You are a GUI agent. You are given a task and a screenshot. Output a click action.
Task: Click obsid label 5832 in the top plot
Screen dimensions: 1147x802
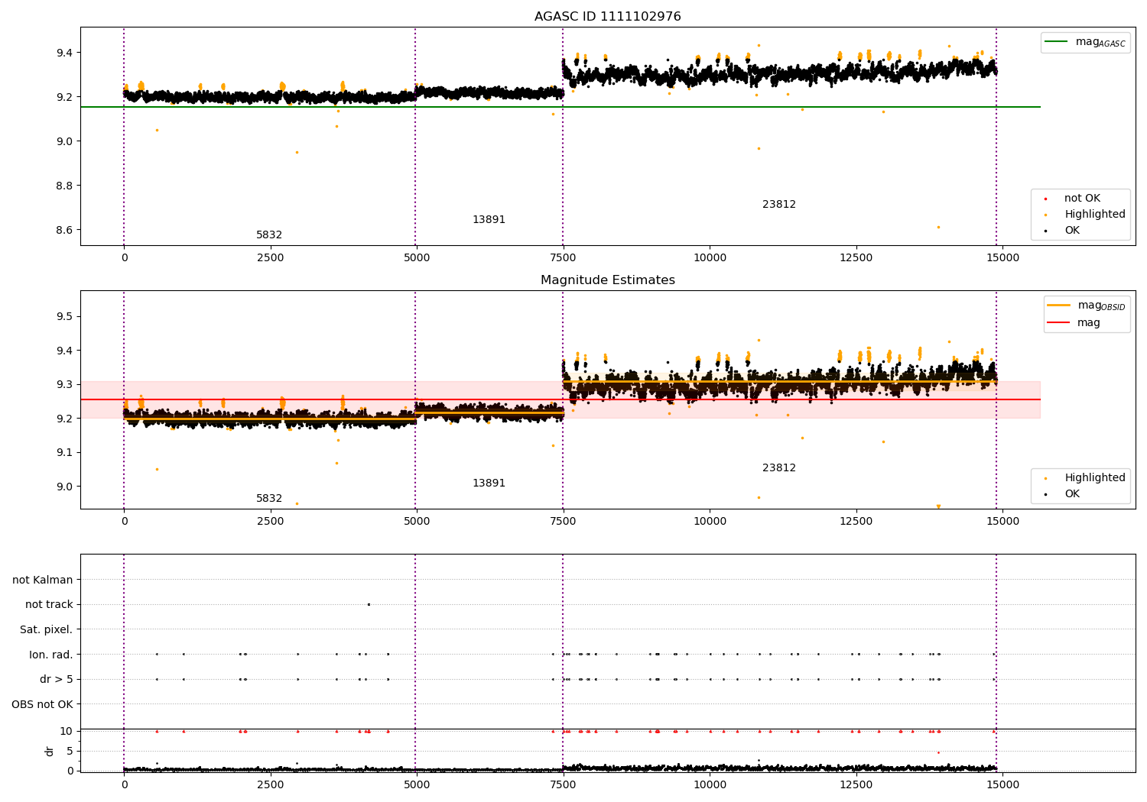269,235
